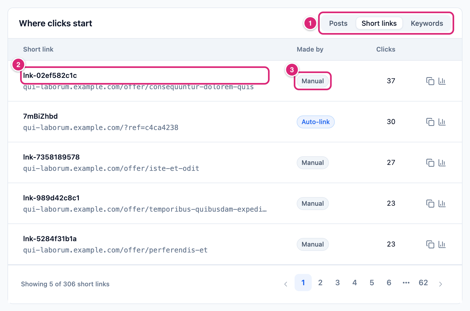This screenshot has width=470, height=311.
Task: Click Manual badge on lnk-5284f31b1a row
Action: pyautogui.click(x=313, y=244)
